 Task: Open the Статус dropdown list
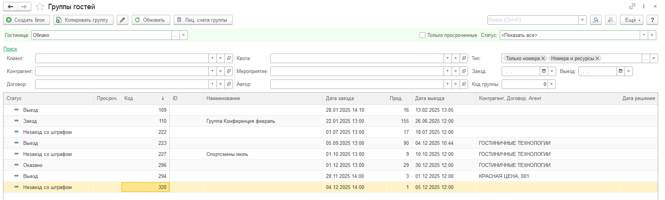click(x=644, y=35)
